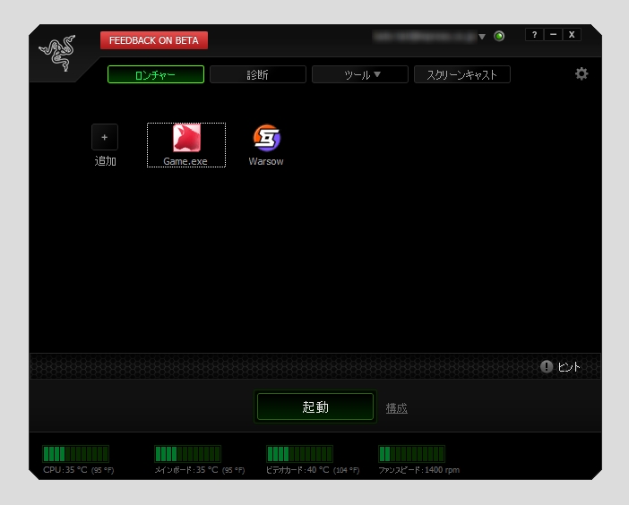
Task: Open the 構成 configuration link
Action: point(396,408)
